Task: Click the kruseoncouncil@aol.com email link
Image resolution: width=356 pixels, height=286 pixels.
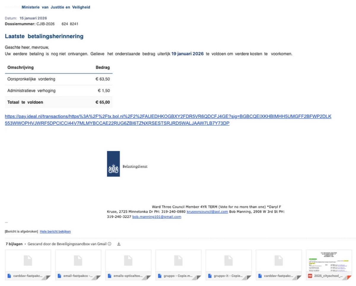Action: [207, 212]
